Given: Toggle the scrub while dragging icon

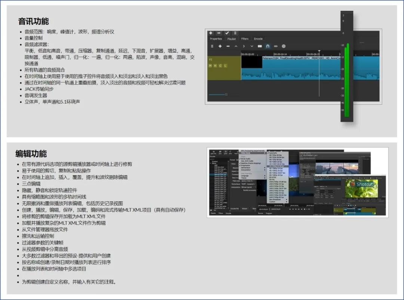Looking at the screenshot, I should [x=275, y=46].
